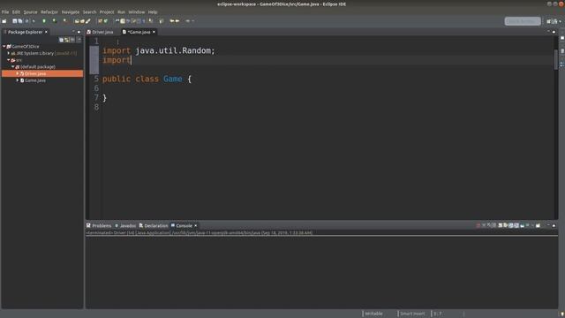Maximize the Package Explorer view
The height and width of the screenshot is (318, 565).
click(x=79, y=32)
